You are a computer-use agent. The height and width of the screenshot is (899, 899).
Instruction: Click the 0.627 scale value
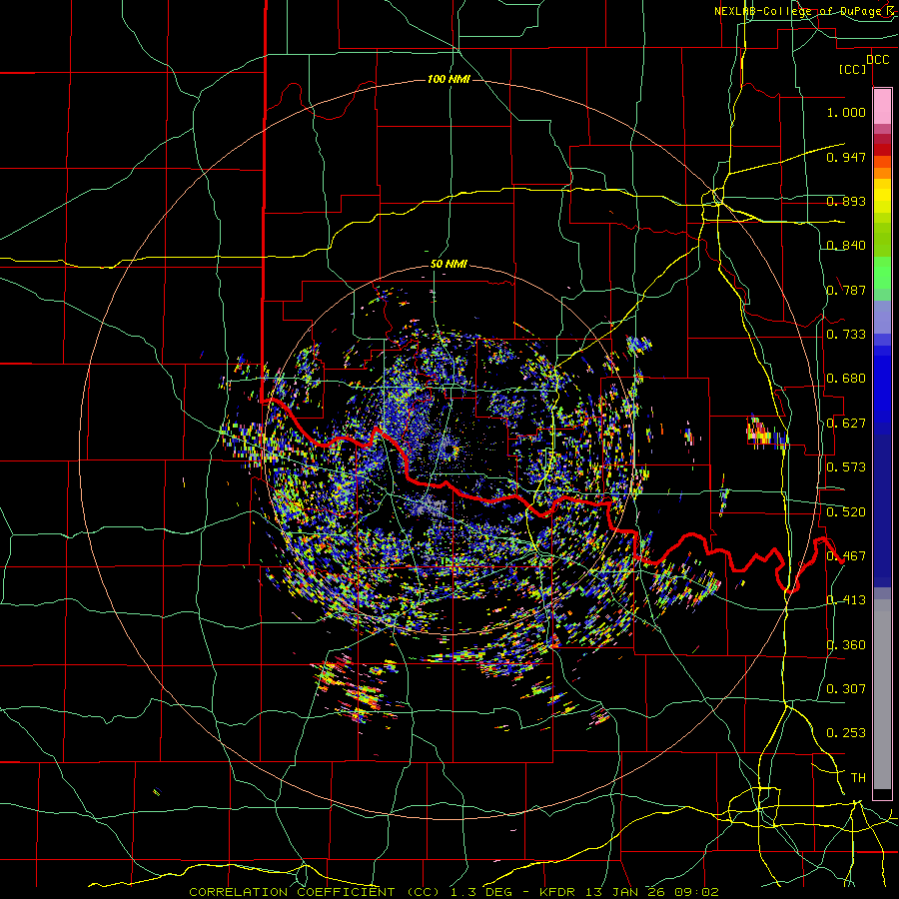click(846, 424)
